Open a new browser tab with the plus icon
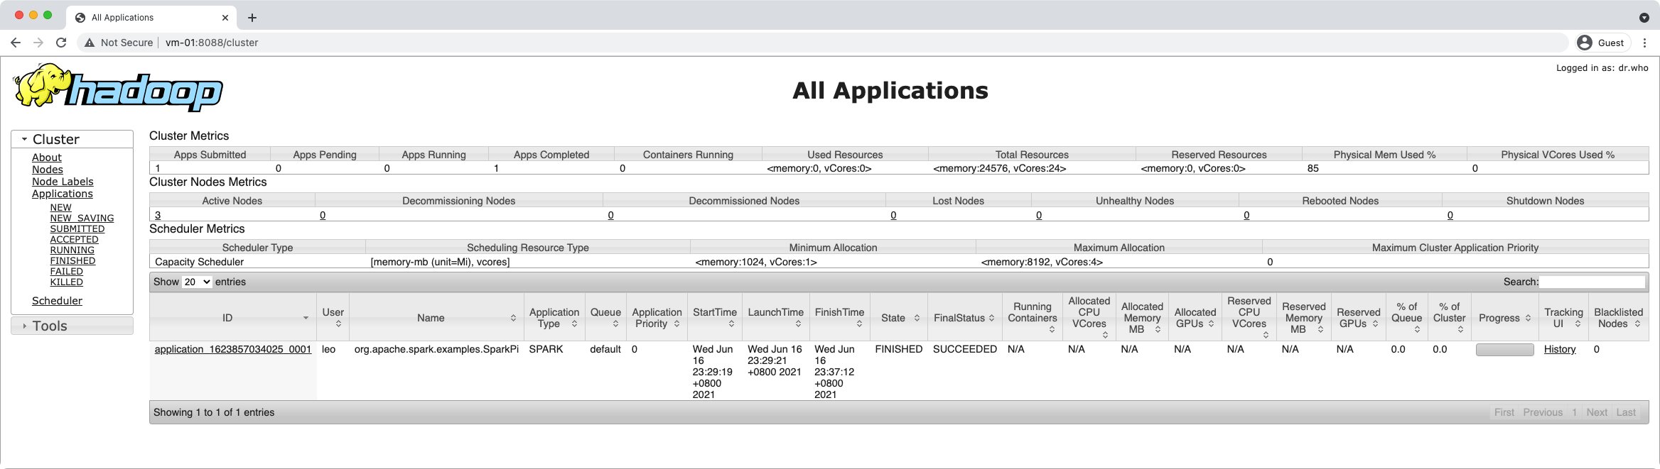 (252, 18)
